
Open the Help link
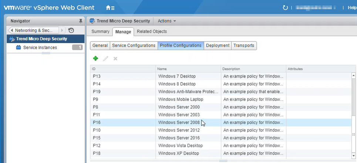pyautogui.click(x=352, y=8)
